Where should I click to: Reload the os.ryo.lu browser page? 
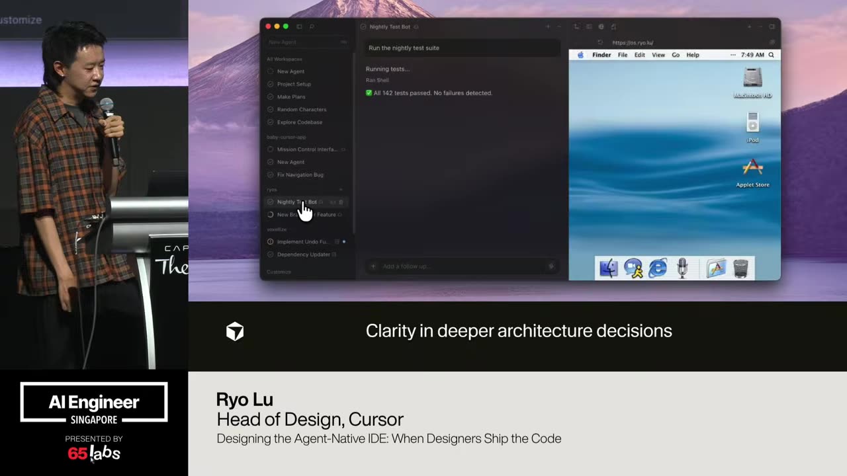coord(600,42)
